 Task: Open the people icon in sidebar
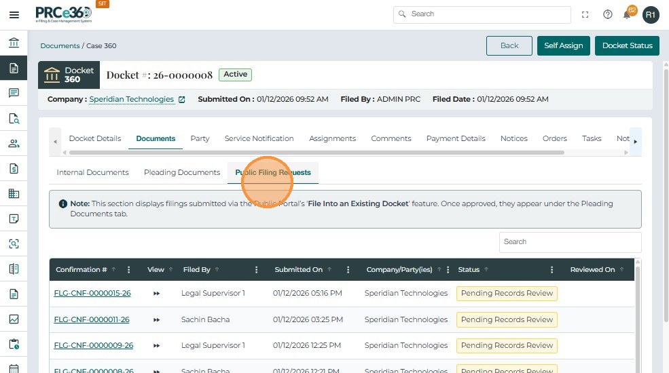14,143
